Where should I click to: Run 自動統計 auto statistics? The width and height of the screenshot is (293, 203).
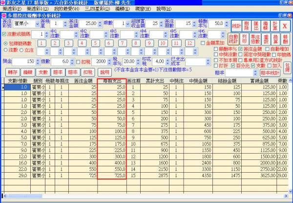(233, 39)
